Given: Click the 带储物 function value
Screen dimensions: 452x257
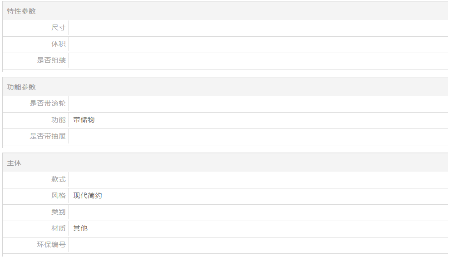Looking at the screenshot, I should pos(84,120).
